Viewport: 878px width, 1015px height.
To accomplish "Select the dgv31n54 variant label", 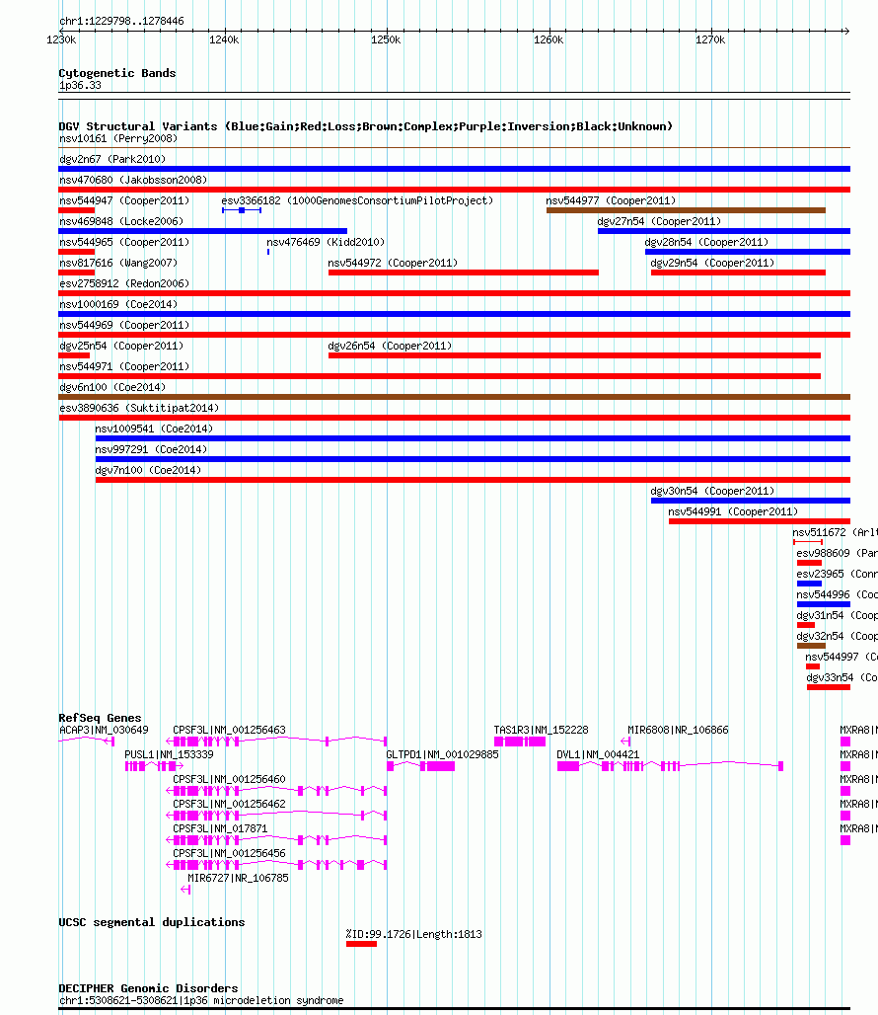I will [837, 615].
